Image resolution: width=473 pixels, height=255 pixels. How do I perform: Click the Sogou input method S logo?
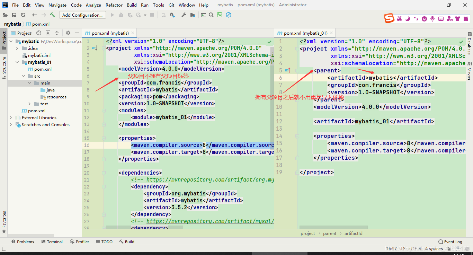(389, 18)
